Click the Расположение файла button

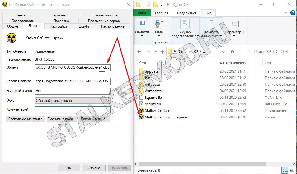pos(26,119)
